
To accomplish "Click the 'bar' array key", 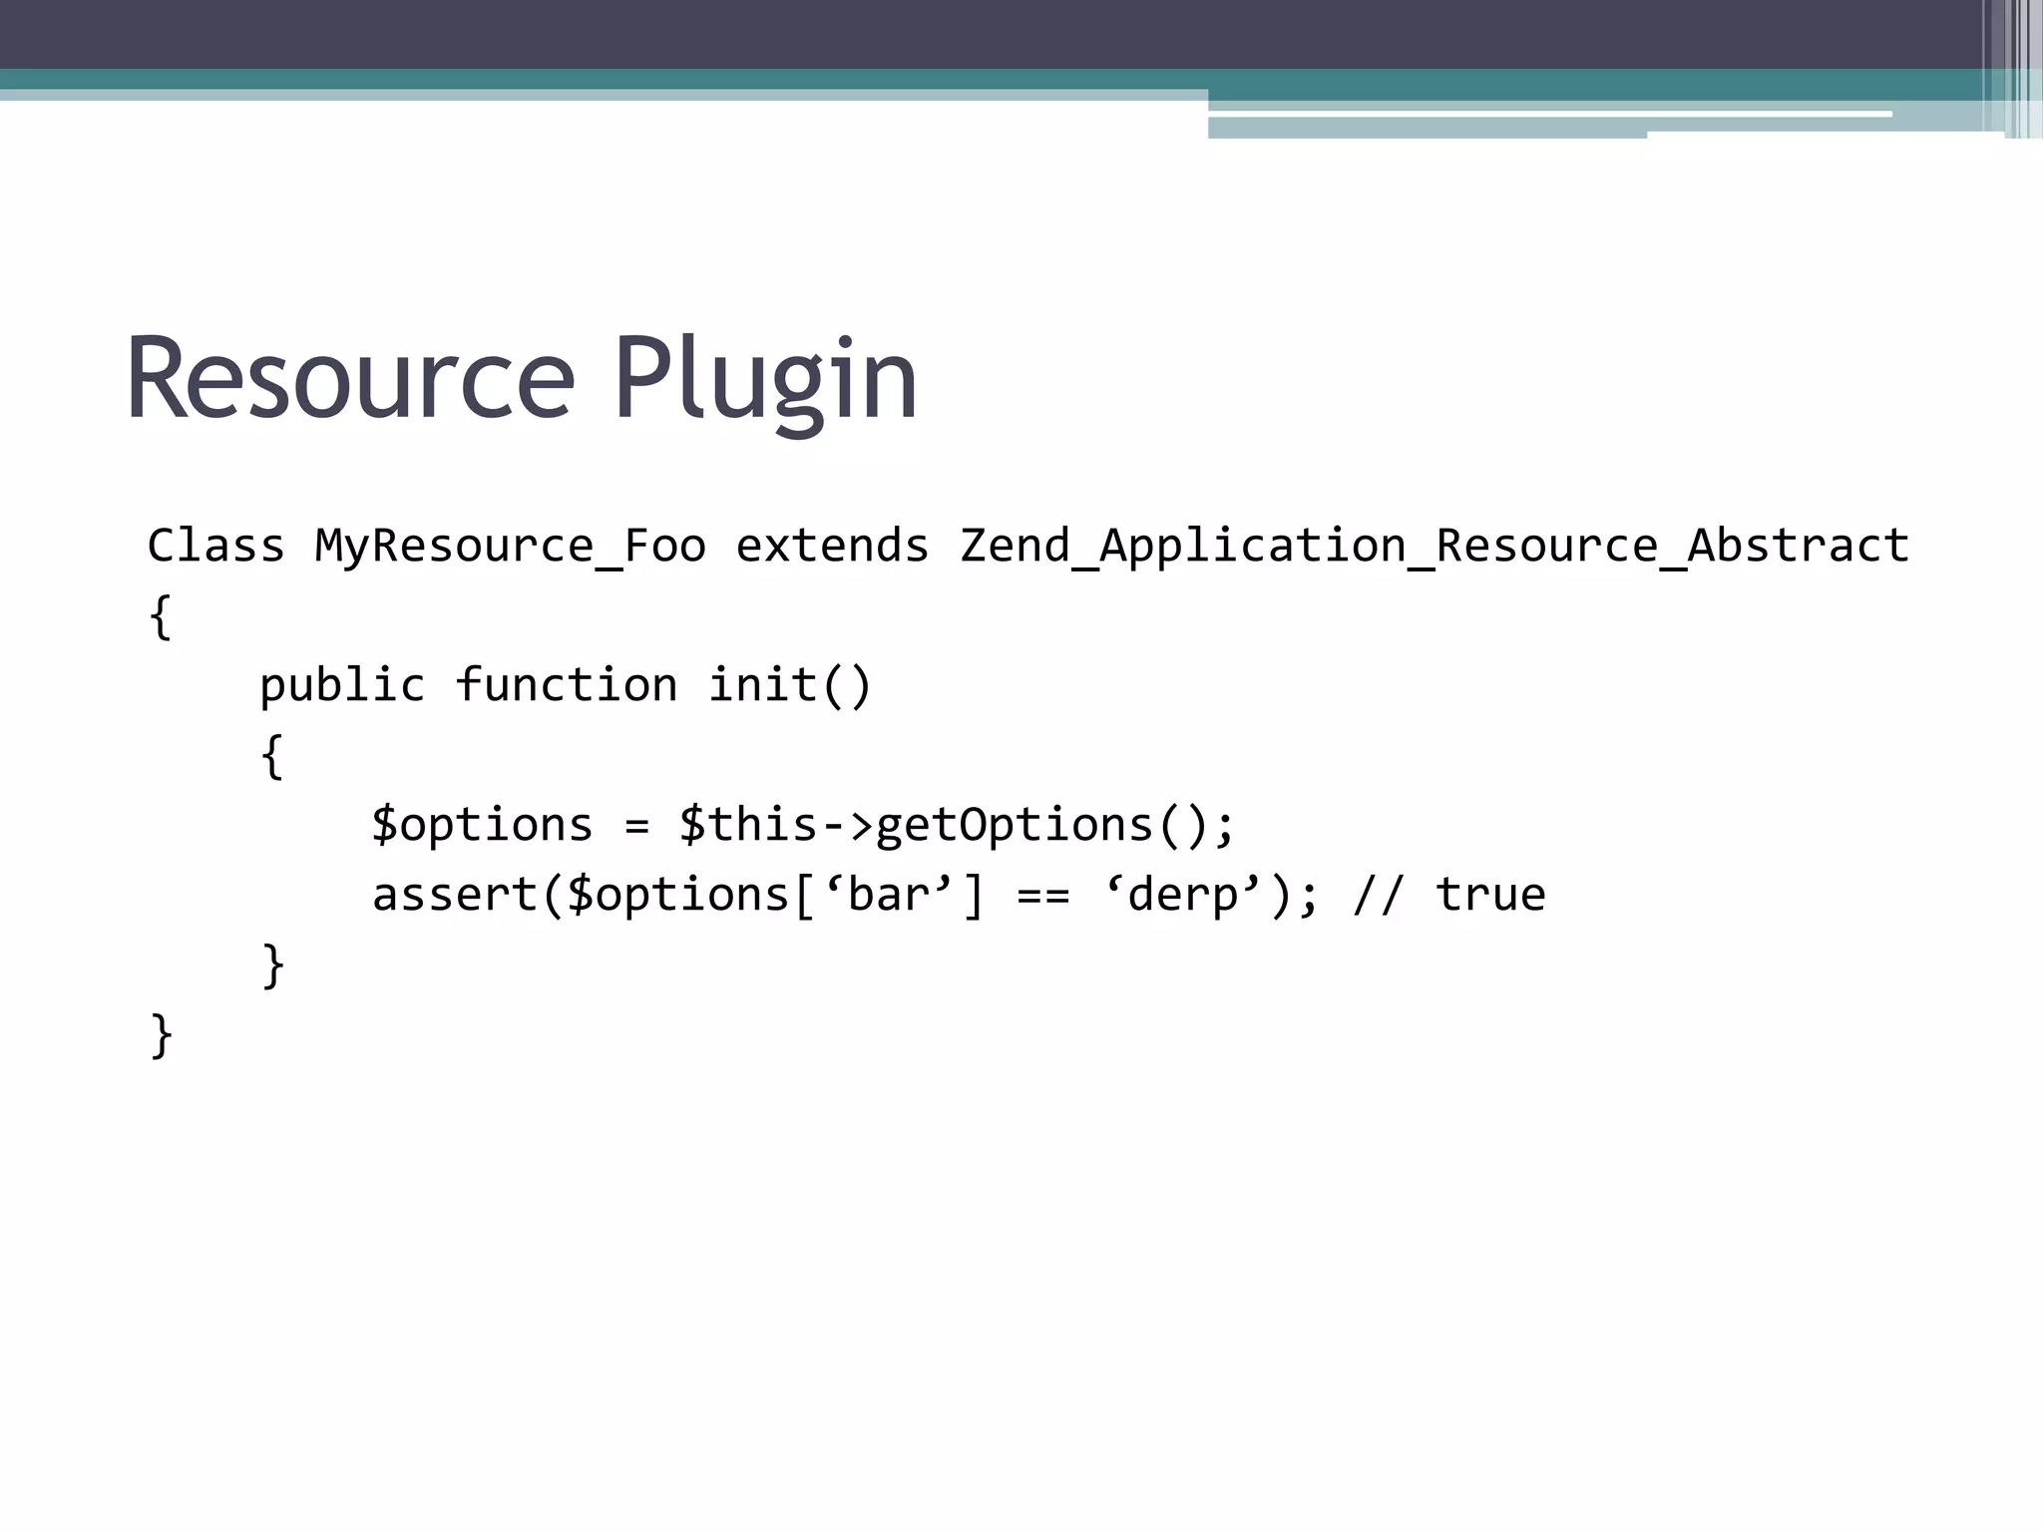I will (x=889, y=895).
